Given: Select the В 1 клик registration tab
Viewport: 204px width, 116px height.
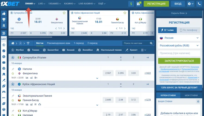Looking at the screenshot, I should coord(168,30).
